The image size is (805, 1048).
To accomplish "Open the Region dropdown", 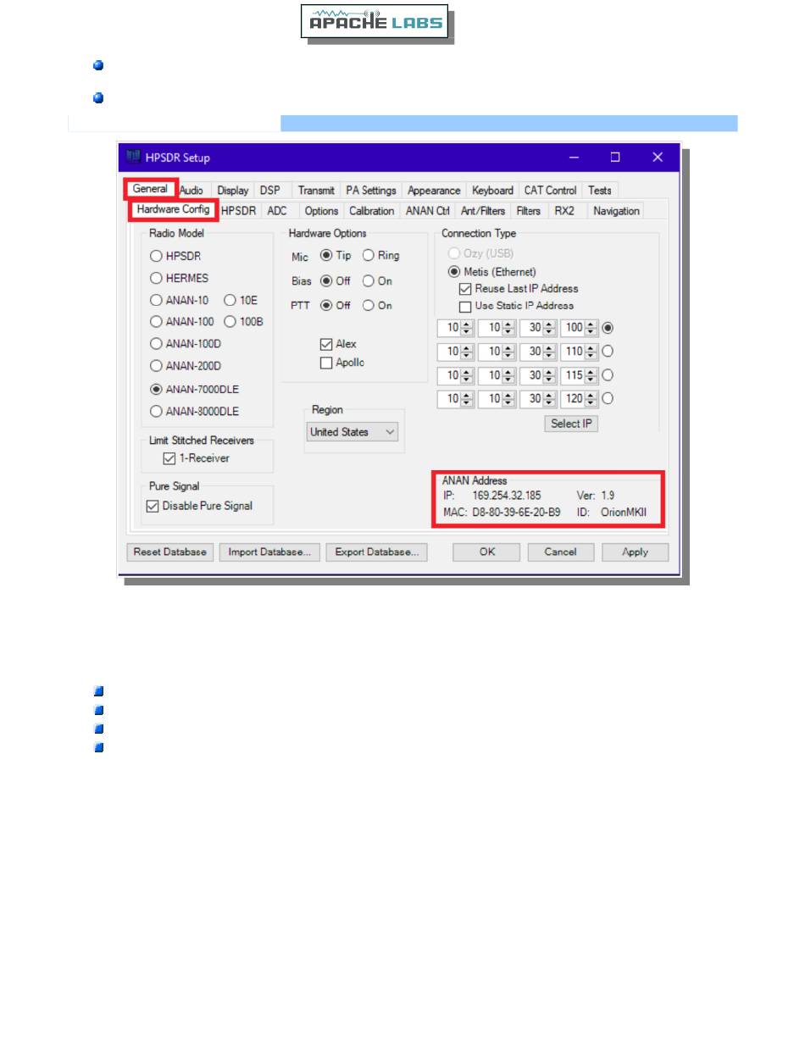I will [x=352, y=432].
